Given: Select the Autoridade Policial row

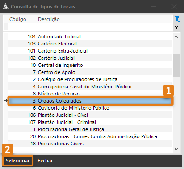Looking at the screenshot, I should click(x=90, y=37).
